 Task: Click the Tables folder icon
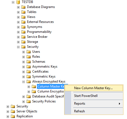23,12
